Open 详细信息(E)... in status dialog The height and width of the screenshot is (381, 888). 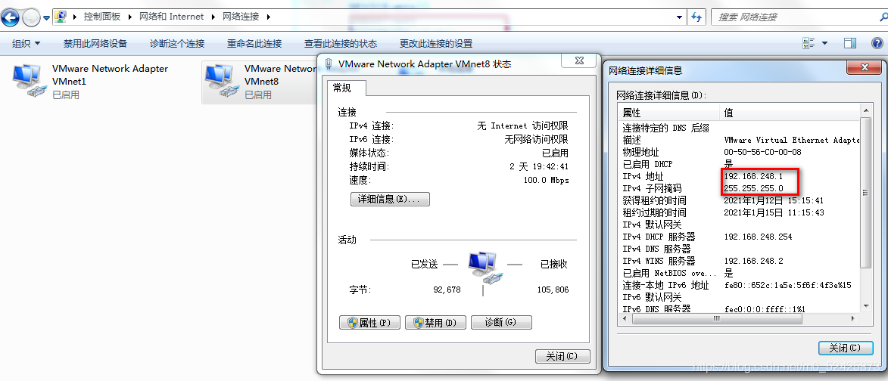tap(390, 199)
